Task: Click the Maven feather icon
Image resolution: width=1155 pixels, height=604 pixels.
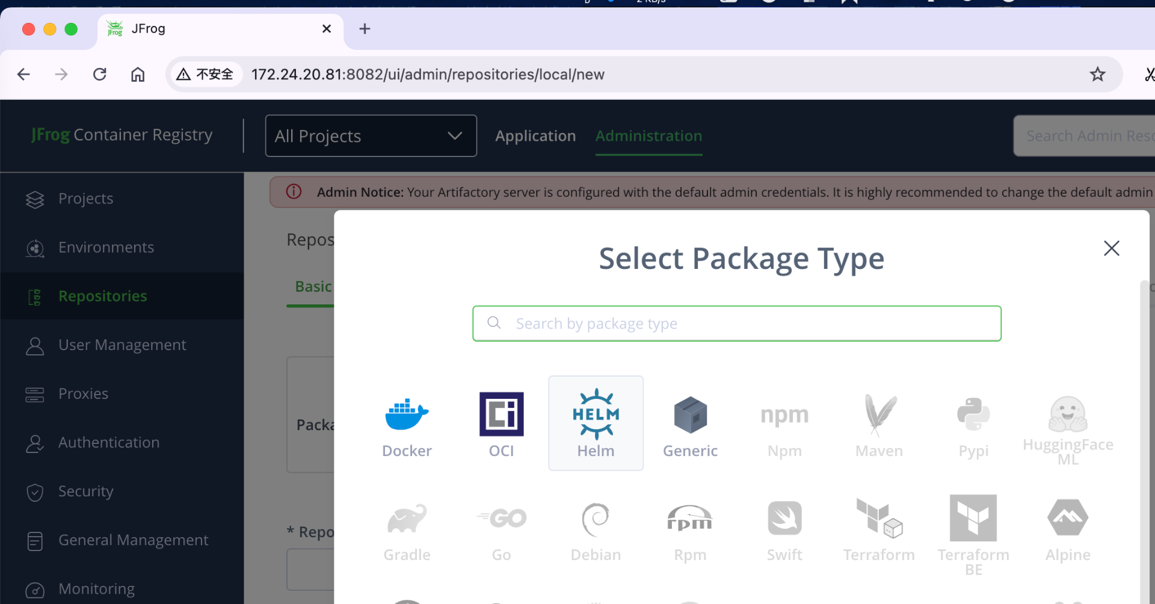Action: (879, 415)
